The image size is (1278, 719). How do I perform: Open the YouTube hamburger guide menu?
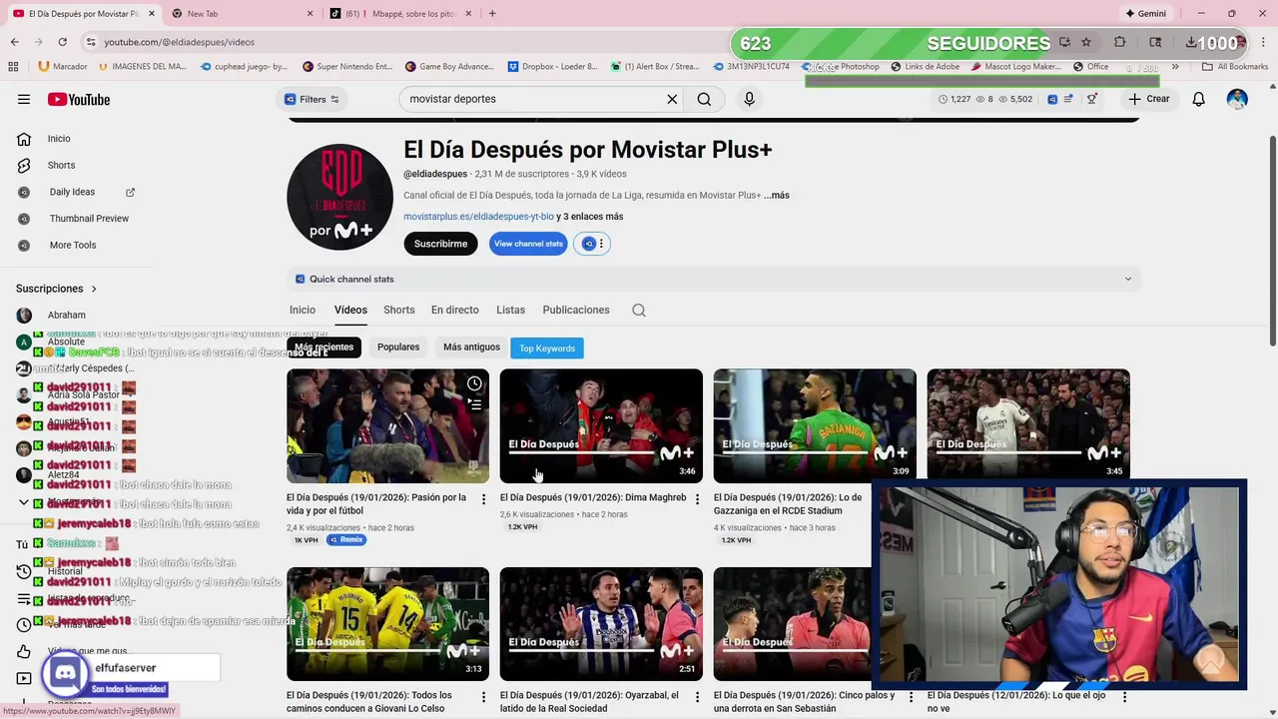click(x=24, y=99)
